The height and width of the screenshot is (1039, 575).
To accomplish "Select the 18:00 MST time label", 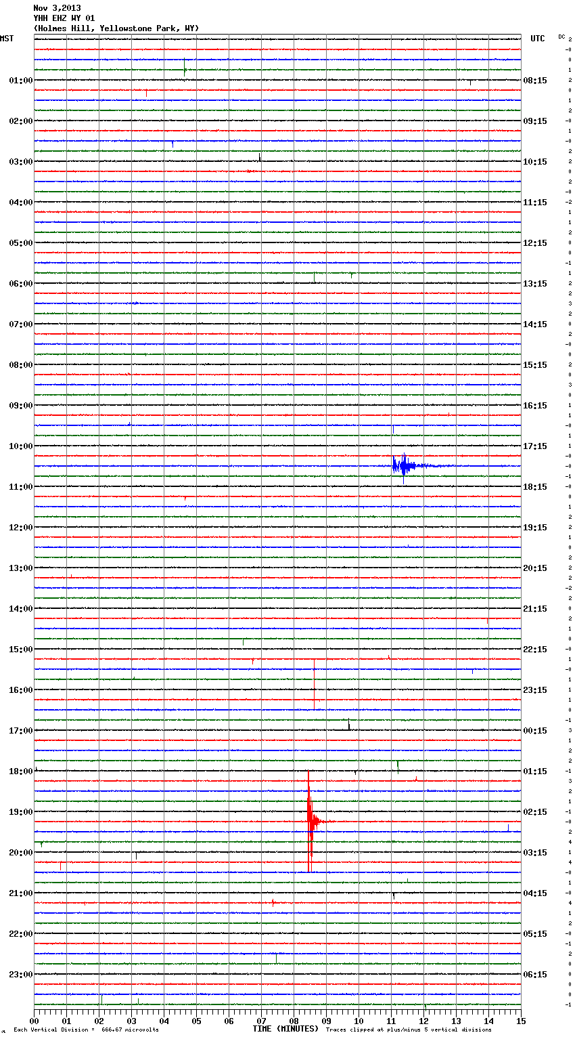I will pyautogui.click(x=21, y=771).
